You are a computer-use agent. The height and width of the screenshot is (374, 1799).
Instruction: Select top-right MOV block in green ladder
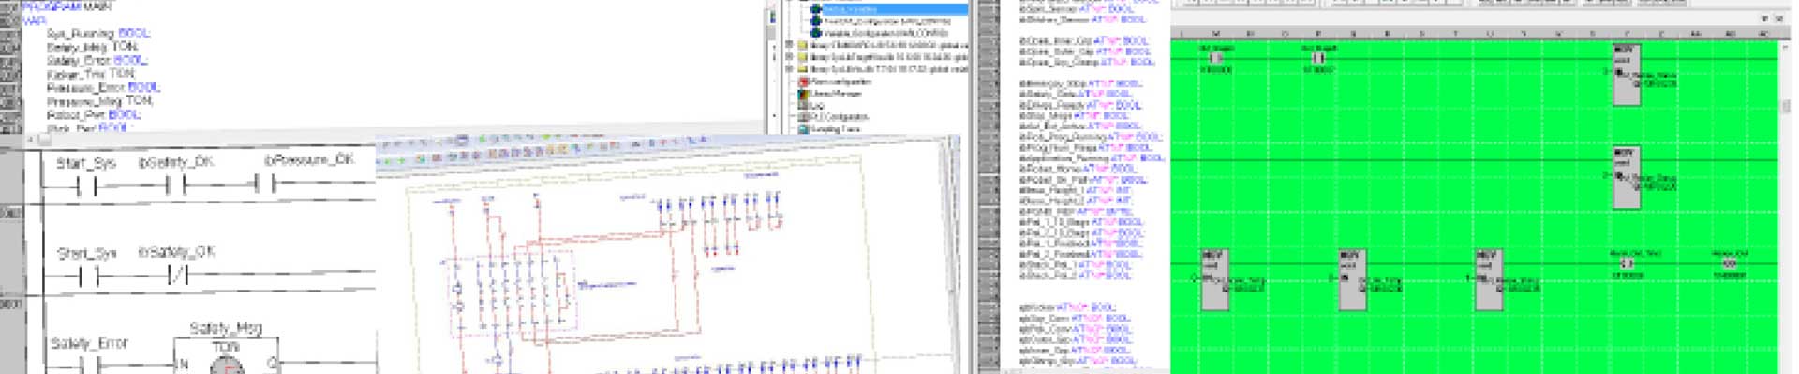1626,74
